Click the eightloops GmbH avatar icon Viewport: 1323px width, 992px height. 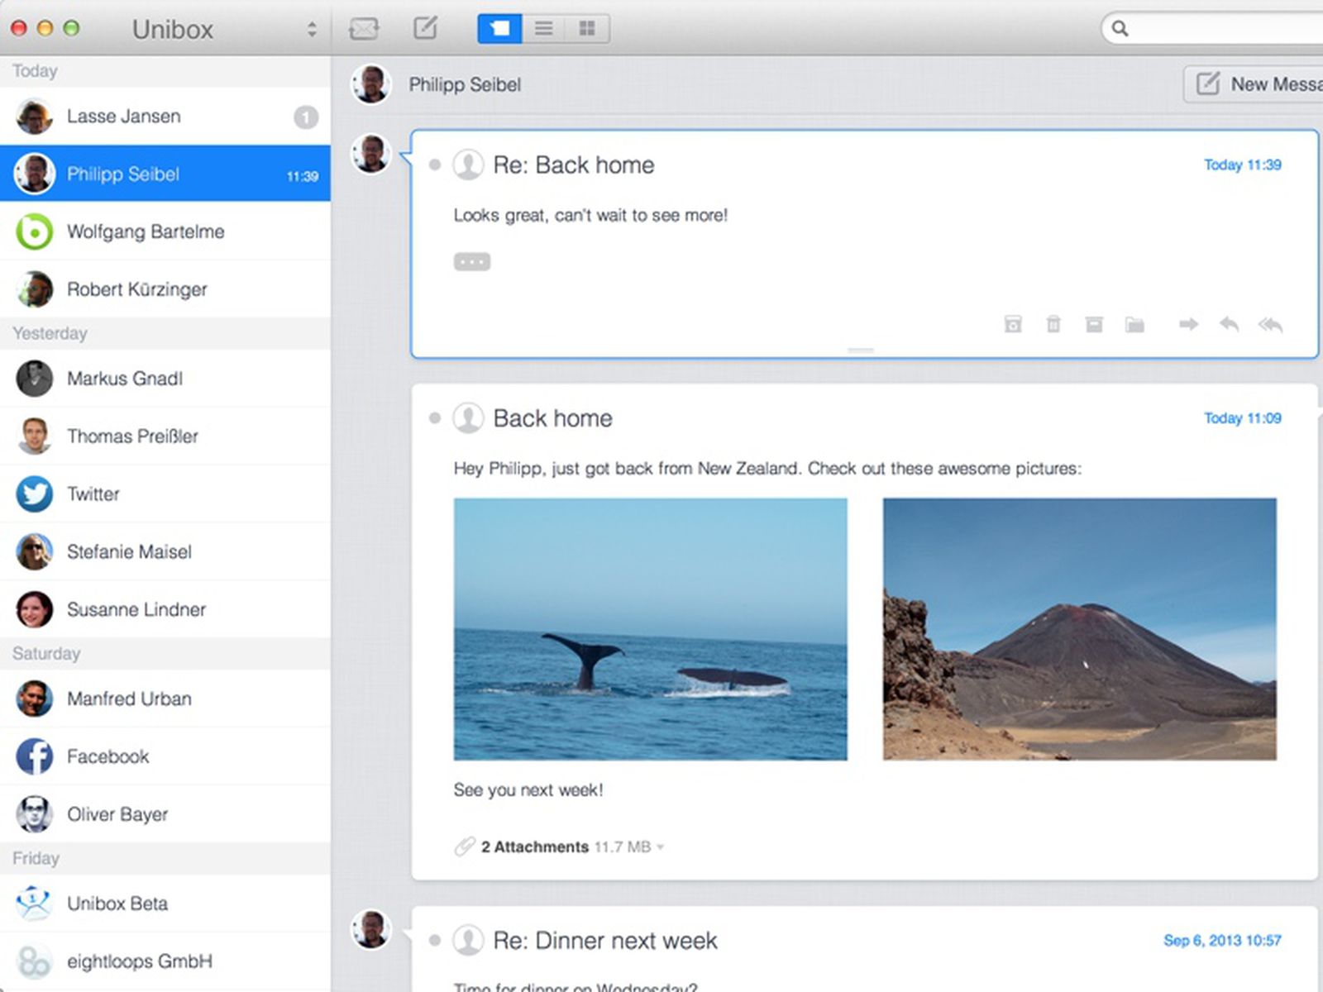pos(35,961)
